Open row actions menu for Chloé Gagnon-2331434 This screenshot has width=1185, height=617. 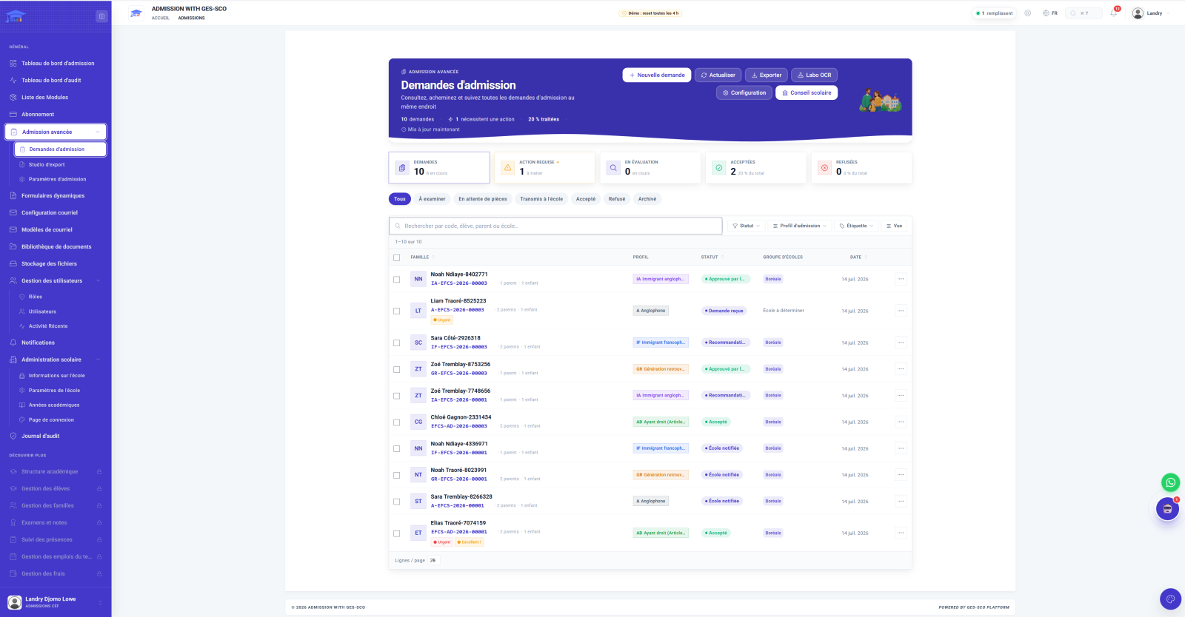point(901,422)
